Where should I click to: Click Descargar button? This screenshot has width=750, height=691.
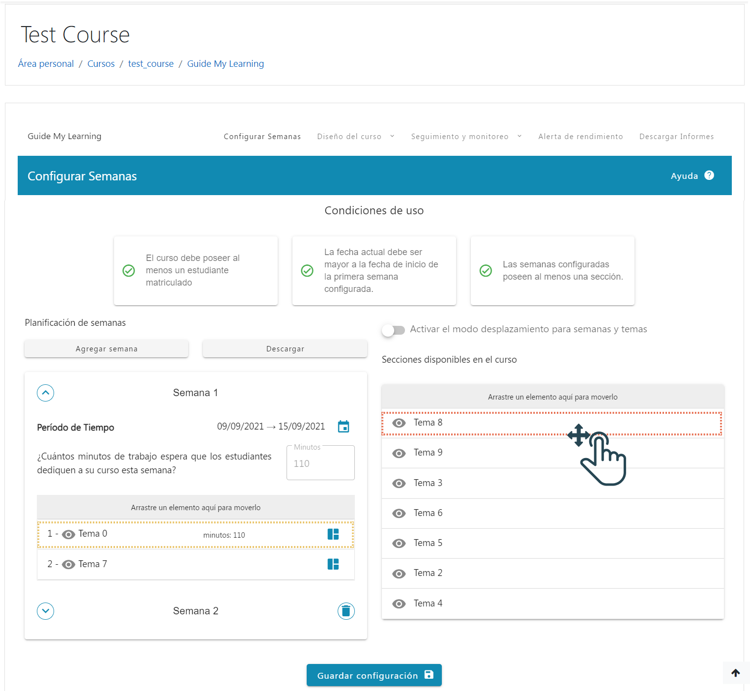285,348
